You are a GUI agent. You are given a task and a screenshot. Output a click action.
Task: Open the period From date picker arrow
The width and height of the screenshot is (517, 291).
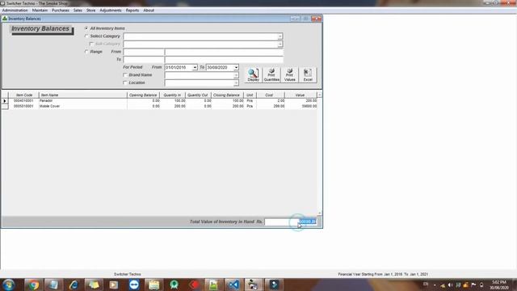pos(195,67)
